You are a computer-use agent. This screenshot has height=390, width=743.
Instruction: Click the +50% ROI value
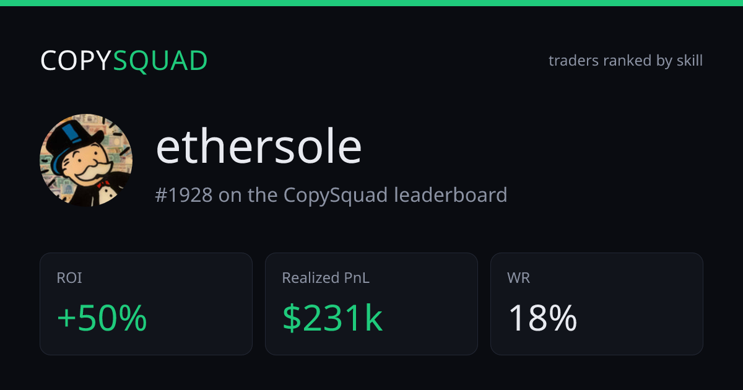tap(102, 318)
